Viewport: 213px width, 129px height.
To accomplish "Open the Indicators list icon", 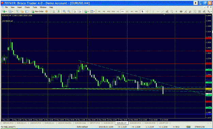I will (x=86, y=11).
